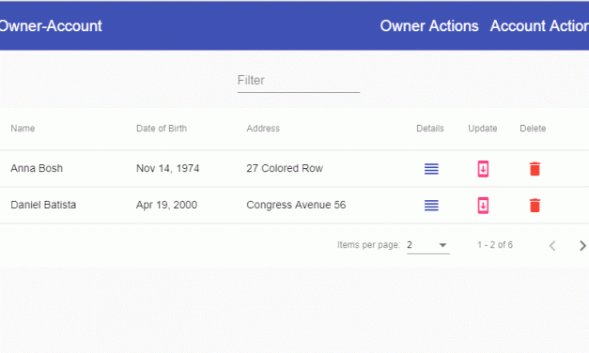Click the Owner-Account home link
Viewport: 589px width, 353px height.
tap(51, 26)
